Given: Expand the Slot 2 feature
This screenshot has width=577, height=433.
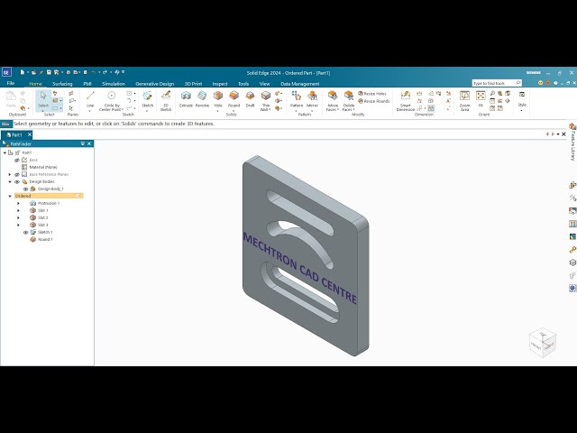Looking at the screenshot, I should click(18, 217).
